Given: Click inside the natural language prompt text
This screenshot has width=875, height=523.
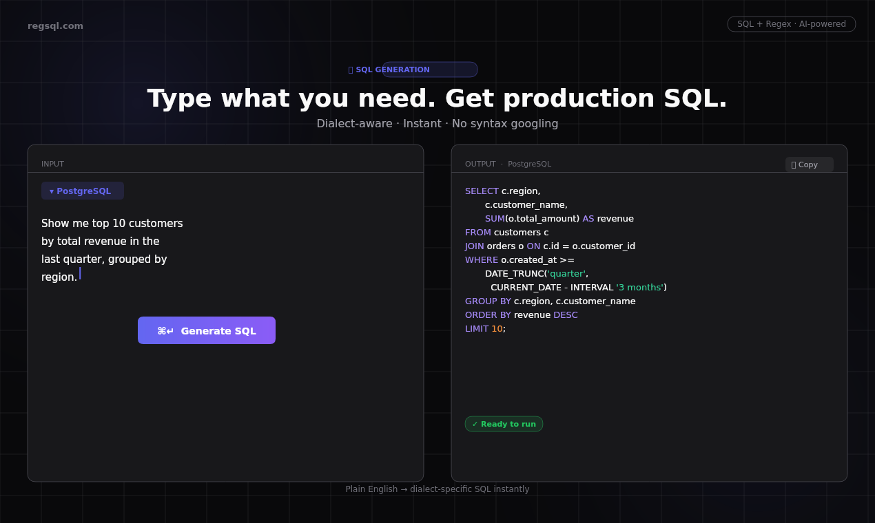Looking at the screenshot, I should [112, 250].
